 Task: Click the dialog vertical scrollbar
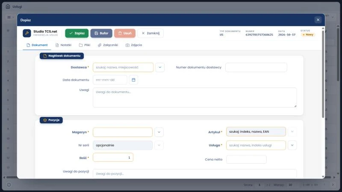coord(323,74)
